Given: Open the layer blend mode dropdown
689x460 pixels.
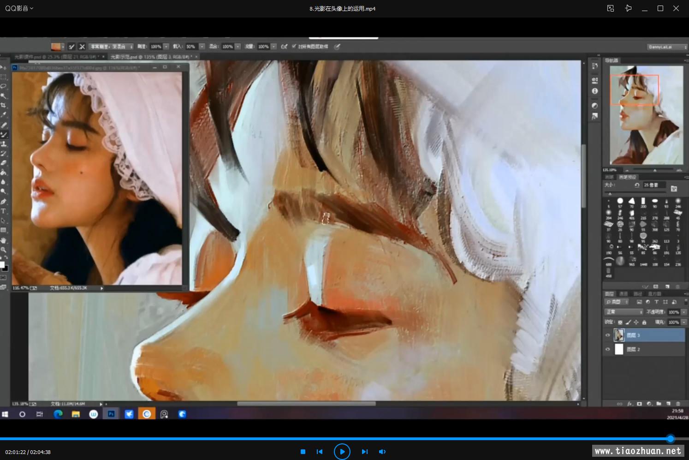Looking at the screenshot, I should 624,312.
